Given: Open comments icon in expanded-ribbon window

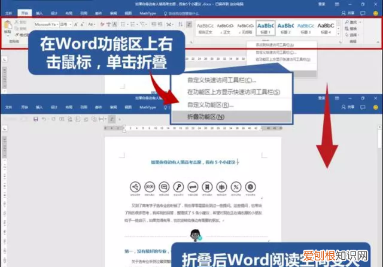Looking at the screenshot, I should coord(363,13).
